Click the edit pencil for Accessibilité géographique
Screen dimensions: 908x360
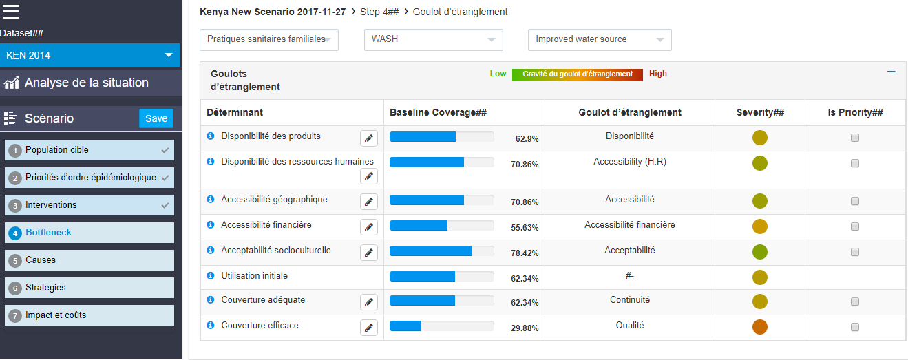tap(369, 202)
